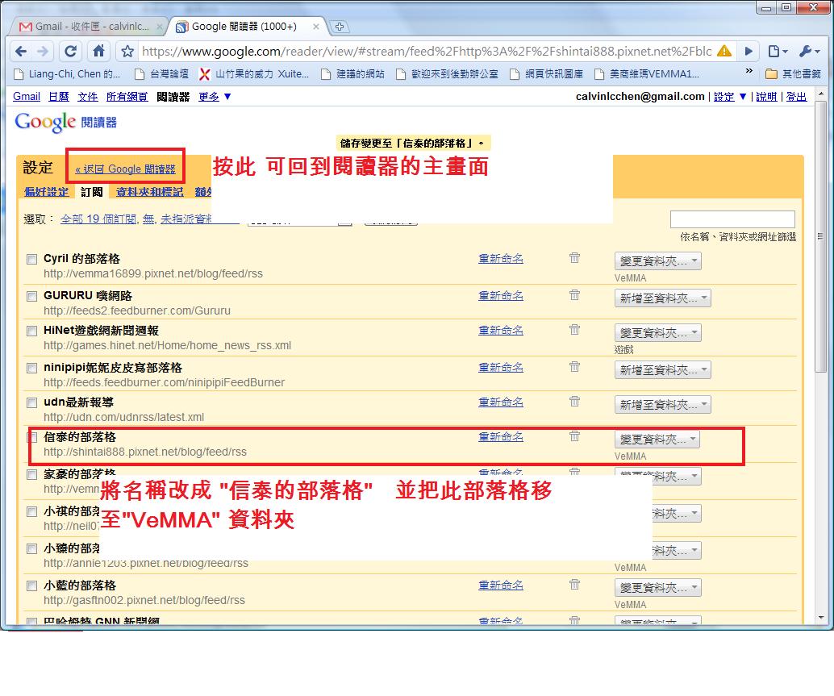Bookmark this page with the star icon
This screenshot has height=696, width=834.
click(127, 52)
